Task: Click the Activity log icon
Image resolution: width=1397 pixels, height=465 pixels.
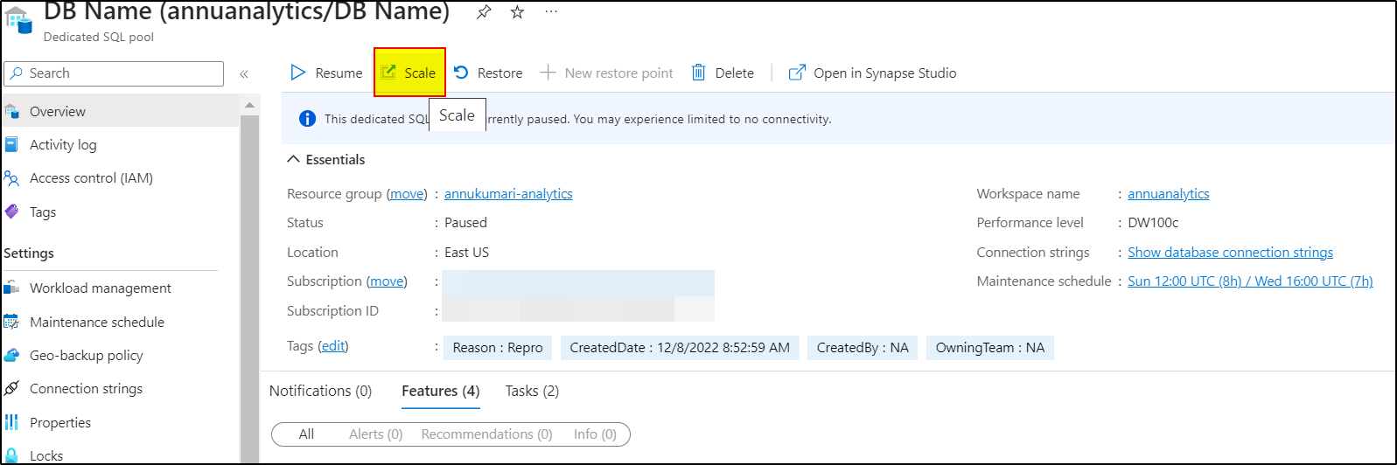Action: (11, 145)
